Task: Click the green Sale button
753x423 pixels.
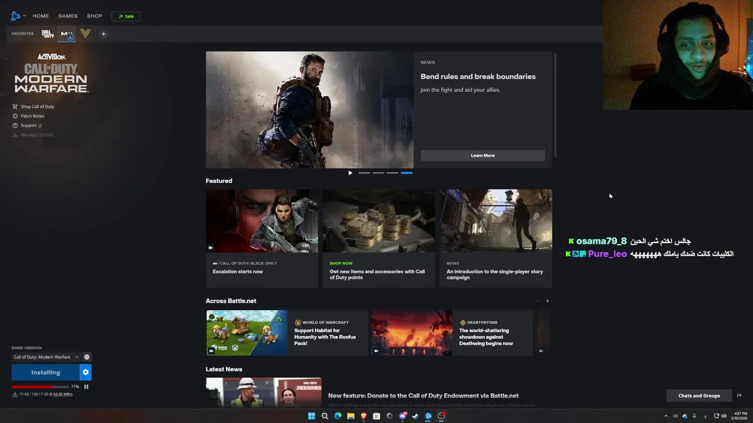Action: click(x=126, y=16)
